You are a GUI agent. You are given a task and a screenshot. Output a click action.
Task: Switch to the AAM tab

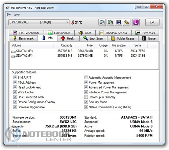[85, 33]
